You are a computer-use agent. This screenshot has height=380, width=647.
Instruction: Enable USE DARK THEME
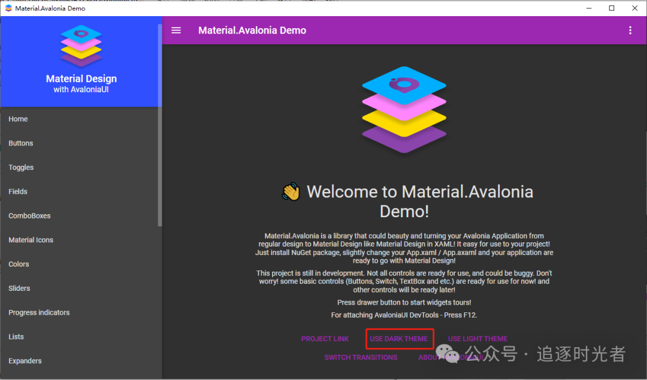(x=399, y=338)
